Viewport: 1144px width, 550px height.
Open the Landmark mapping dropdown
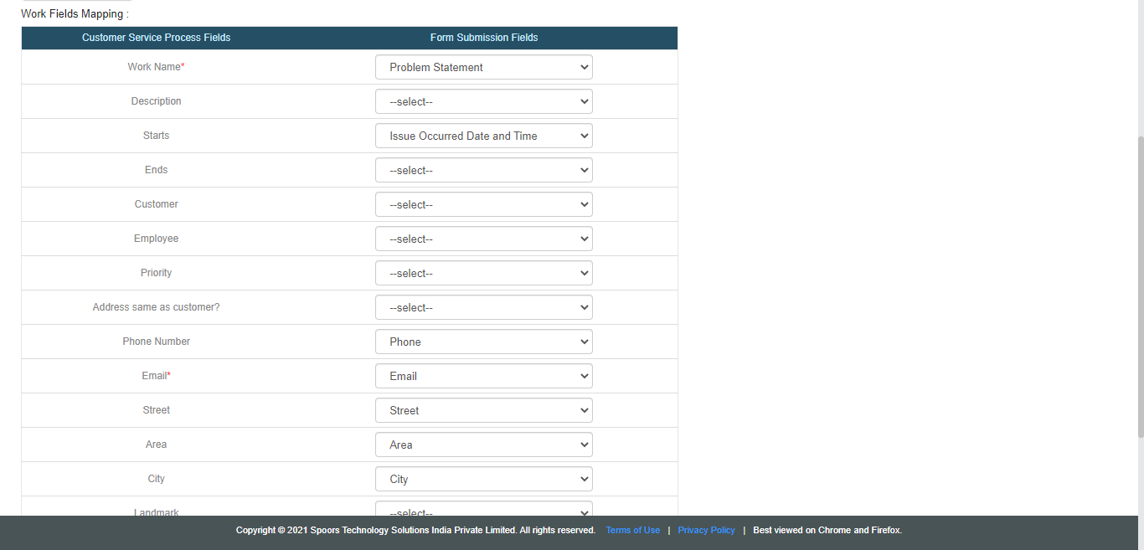click(483, 509)
